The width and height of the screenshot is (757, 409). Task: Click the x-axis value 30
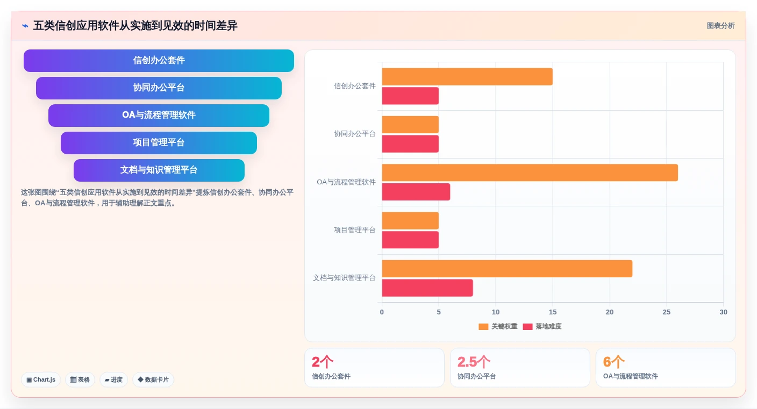tap(723, 312)
